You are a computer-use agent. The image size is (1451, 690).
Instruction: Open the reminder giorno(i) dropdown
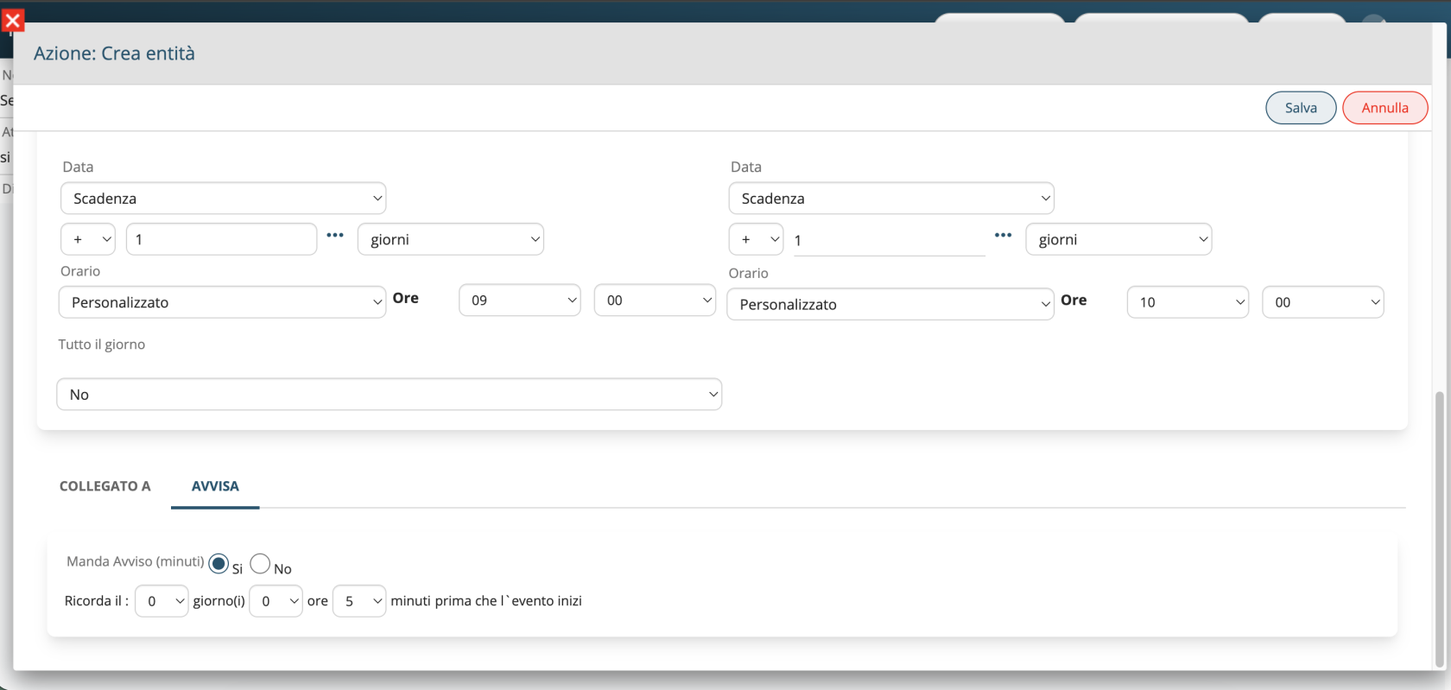click(x=162, y=601)
